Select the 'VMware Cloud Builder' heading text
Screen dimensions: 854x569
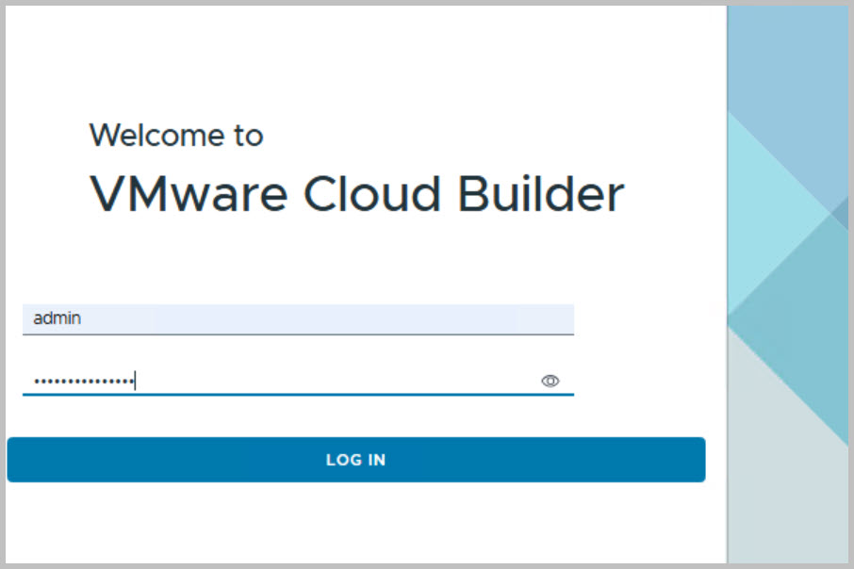[356, 194]
